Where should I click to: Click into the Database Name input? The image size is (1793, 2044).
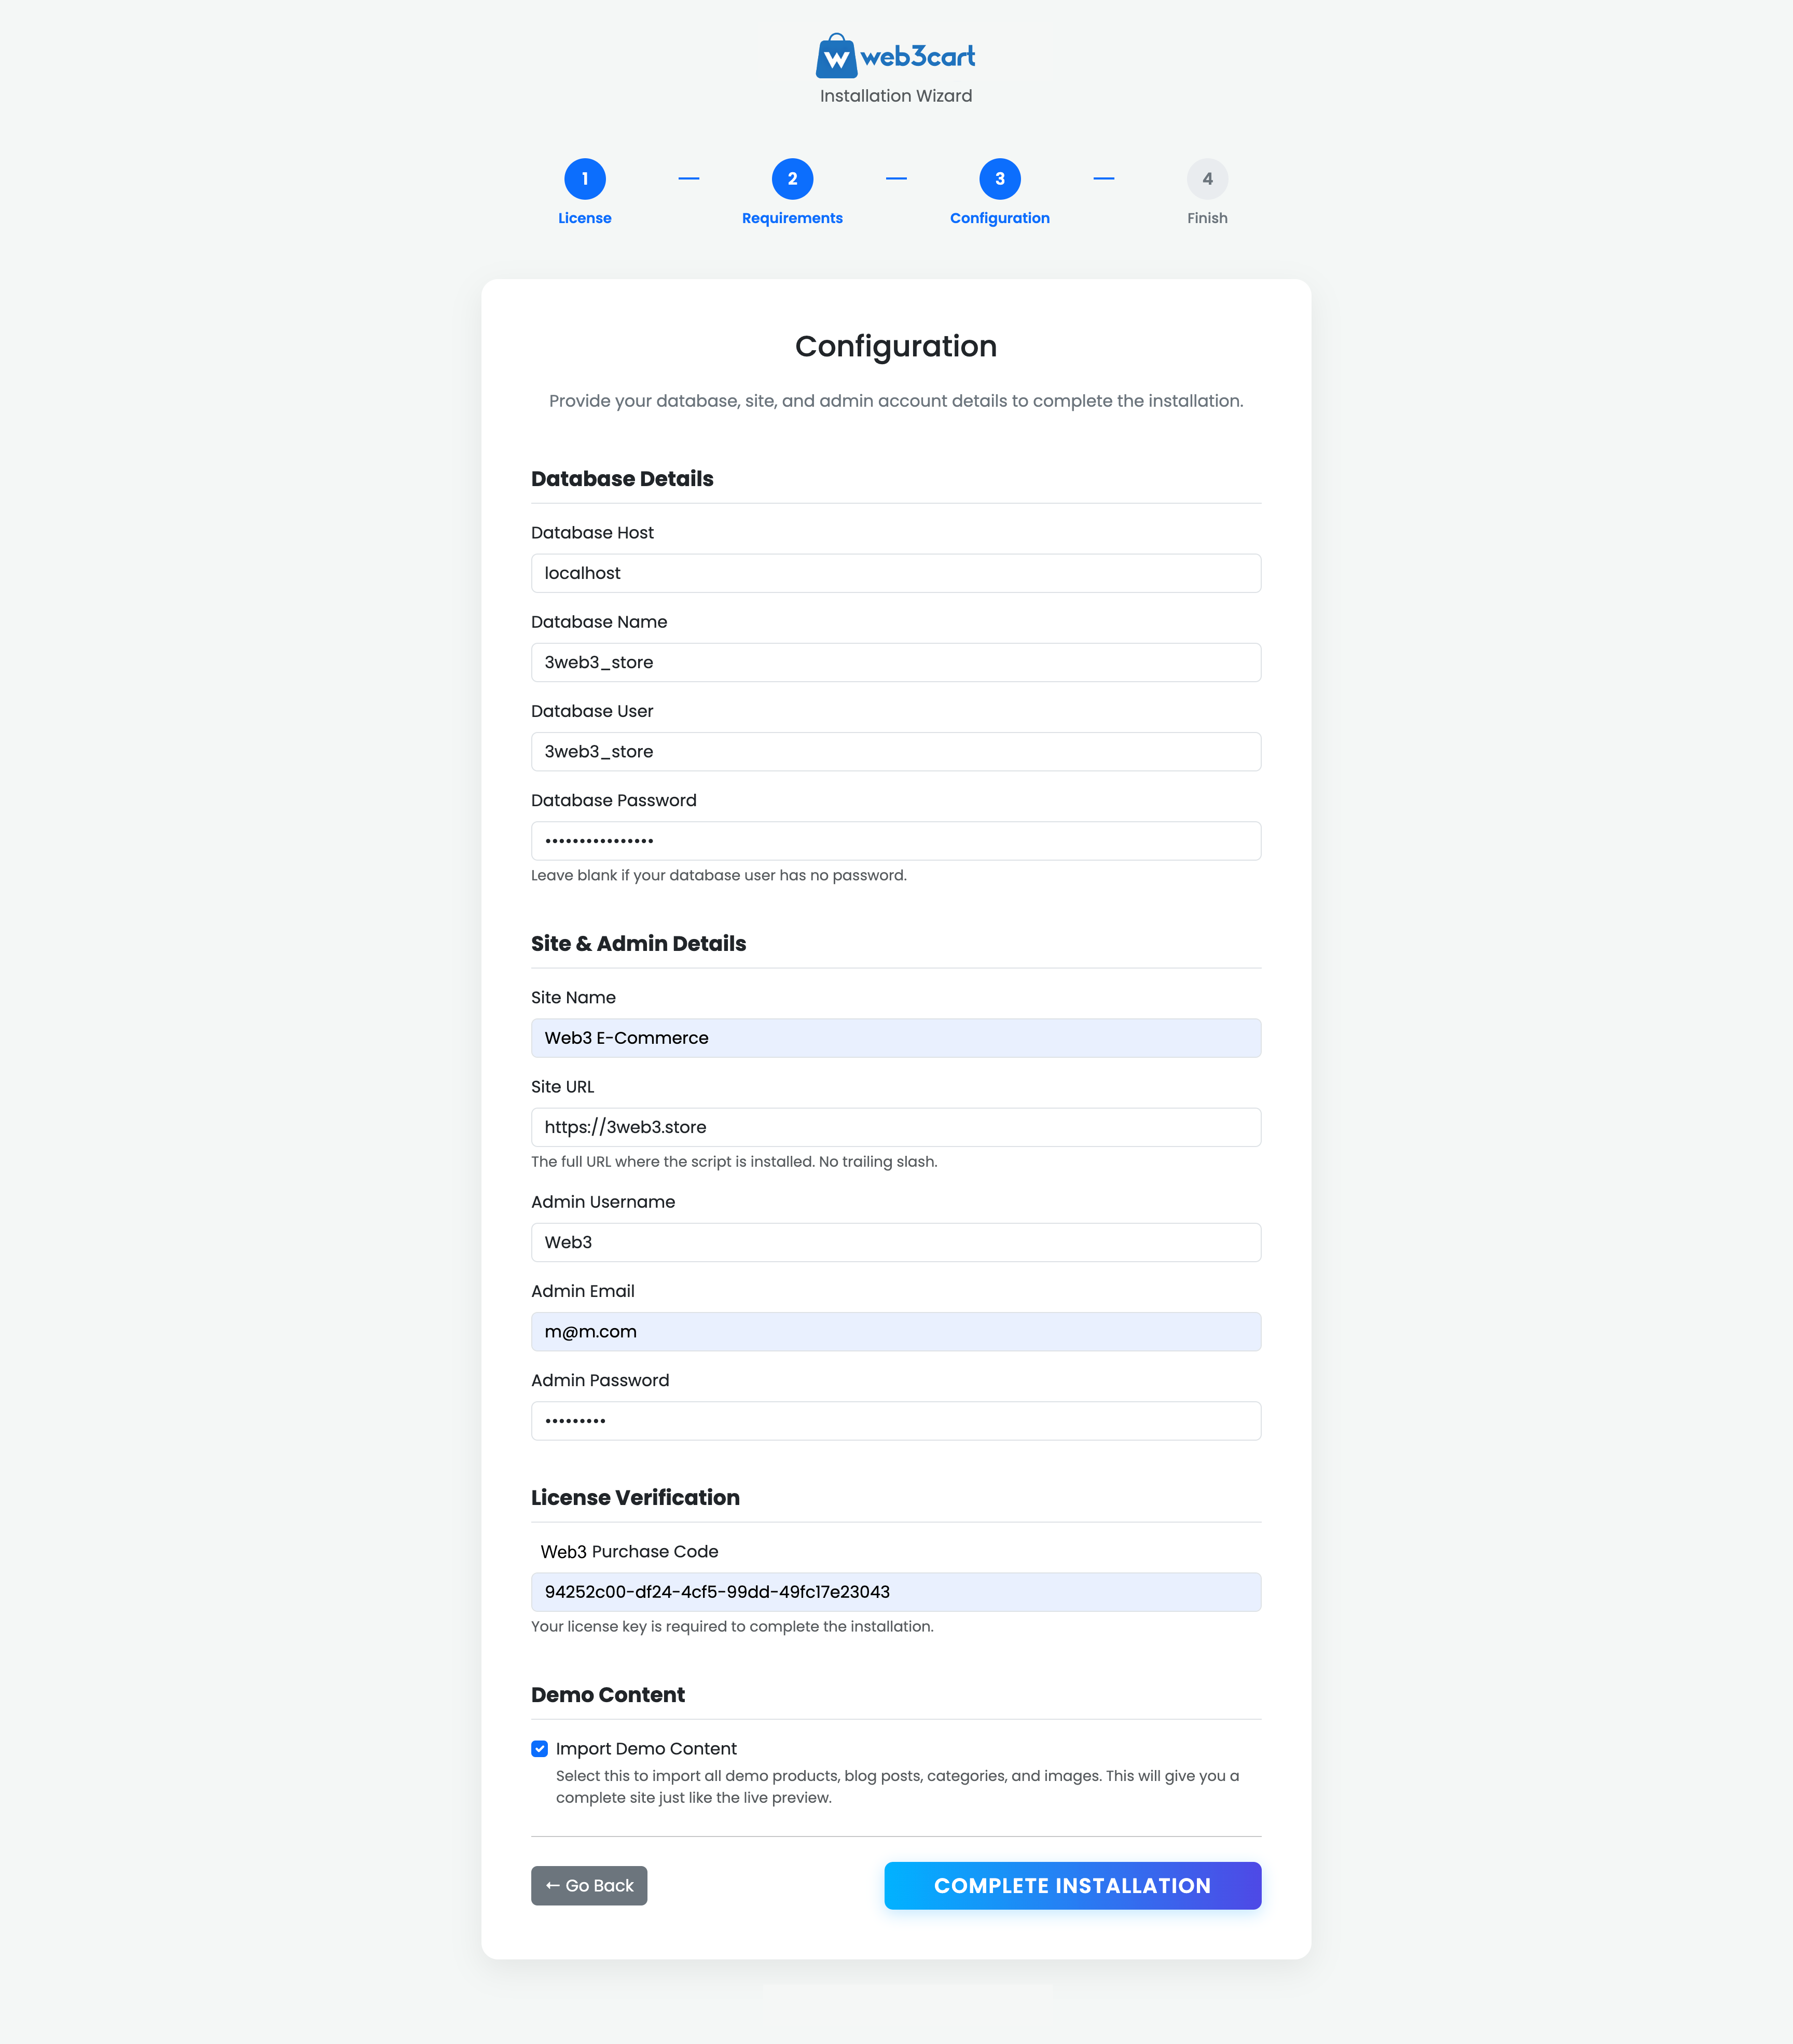click(x=895, y=662)
